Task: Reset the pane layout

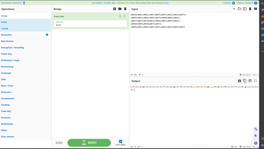Action: [x=255, y=9]
